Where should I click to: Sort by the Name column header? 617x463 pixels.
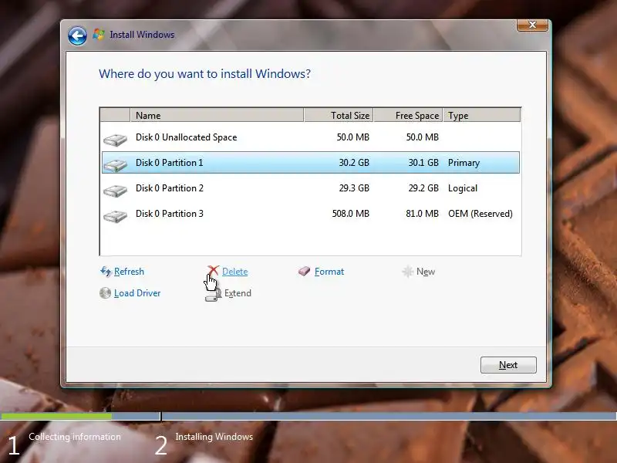[x=217, y=115]
